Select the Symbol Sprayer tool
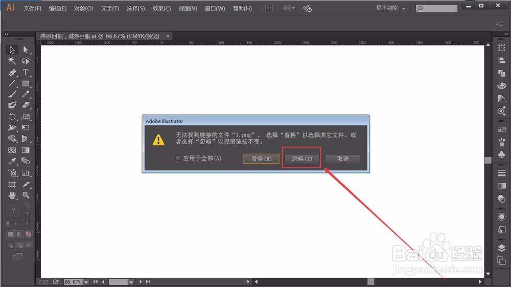Viewport: 511px width, 287px height. tap(12, 173)
